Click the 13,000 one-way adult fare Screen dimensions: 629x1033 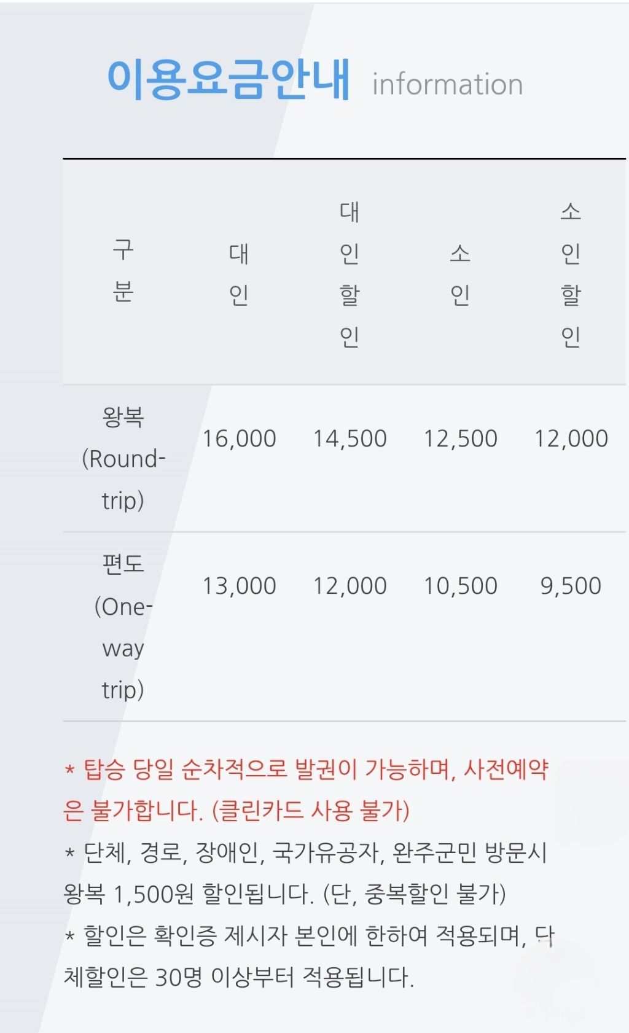[x=239, y=586]
